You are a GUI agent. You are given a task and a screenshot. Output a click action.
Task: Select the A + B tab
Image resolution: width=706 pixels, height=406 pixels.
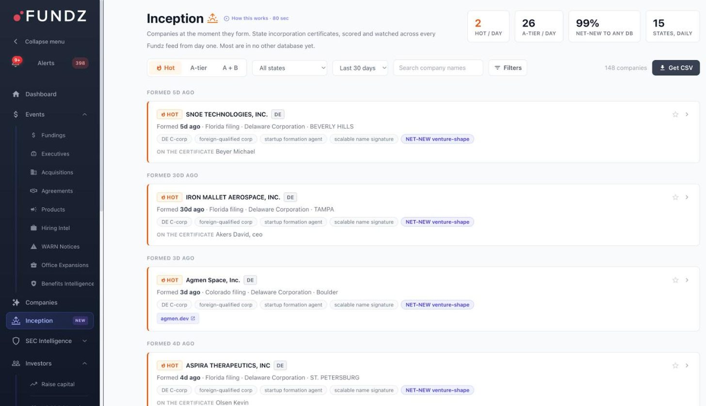(x=230, y=68)
